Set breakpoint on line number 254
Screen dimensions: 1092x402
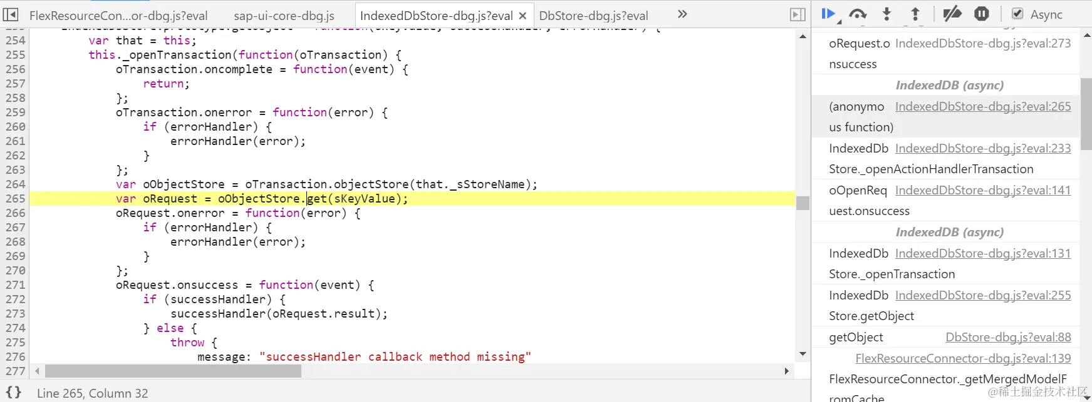click(x=16, y=40)
